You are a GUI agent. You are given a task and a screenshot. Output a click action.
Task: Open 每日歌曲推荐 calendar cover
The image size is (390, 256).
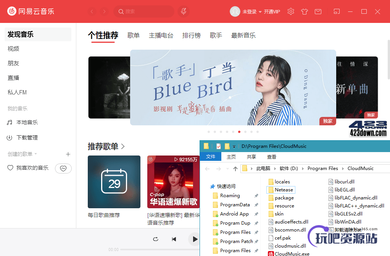pos(114,182)
